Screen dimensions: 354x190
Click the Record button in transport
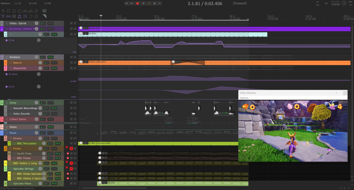(x=138, y=3)
